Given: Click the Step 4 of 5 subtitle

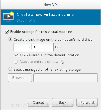Looking at the screenshot, I should coord(26,21).
